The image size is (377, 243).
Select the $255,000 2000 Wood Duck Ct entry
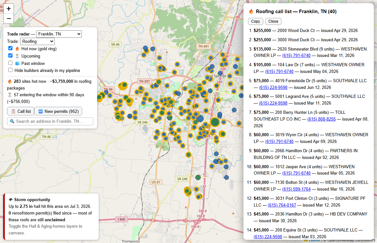pyautogui.click(x=305, y=31)
